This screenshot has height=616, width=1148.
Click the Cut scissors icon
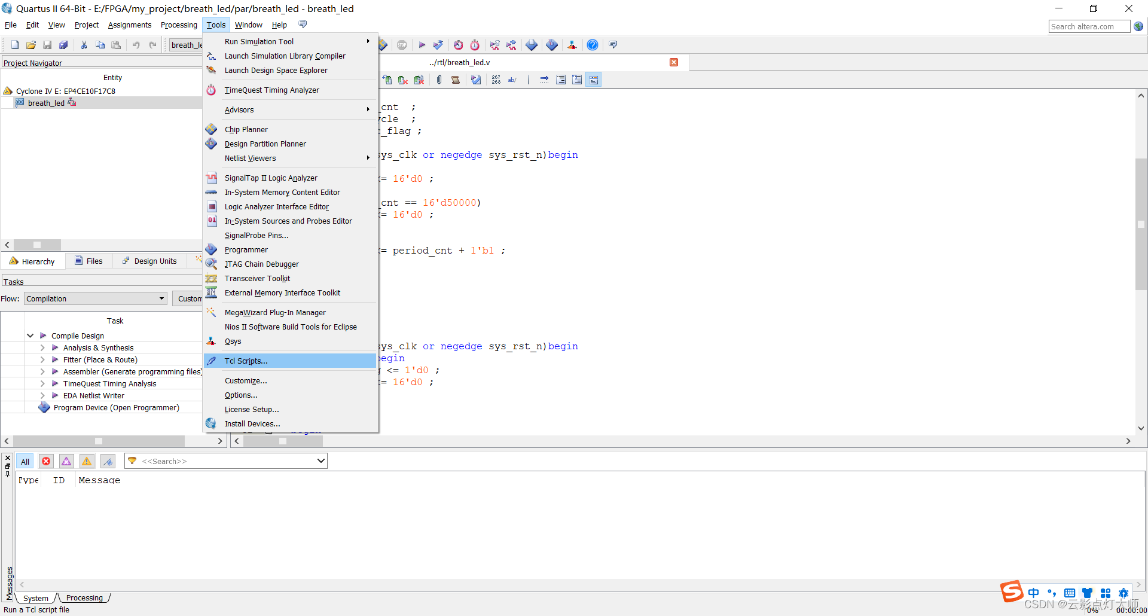click(84, 45)
